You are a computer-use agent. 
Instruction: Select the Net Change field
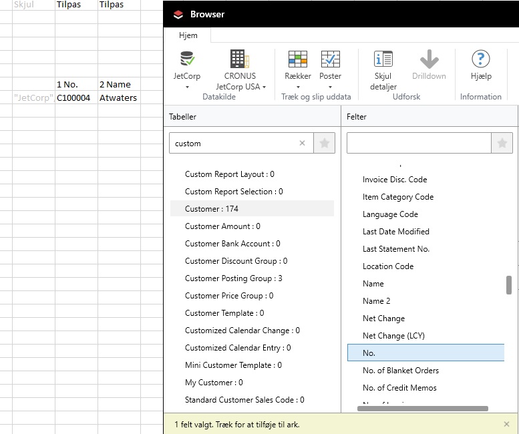383,318
